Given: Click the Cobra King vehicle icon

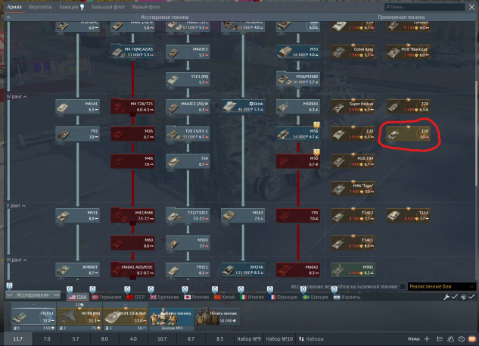Looking at the screenshot, I should coord(352,52).
